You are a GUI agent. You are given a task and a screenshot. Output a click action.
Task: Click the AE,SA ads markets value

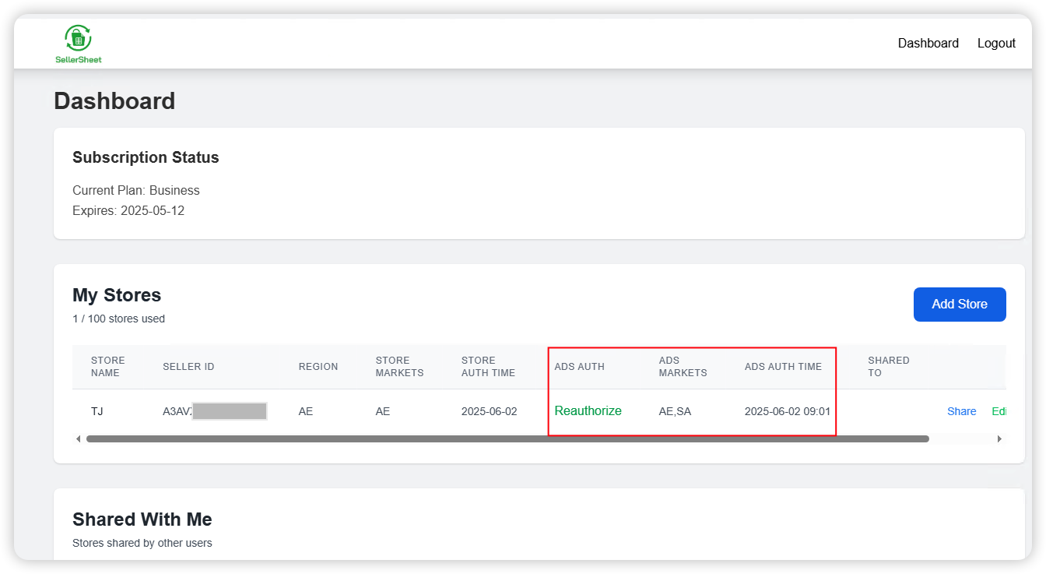click(675, 411)
